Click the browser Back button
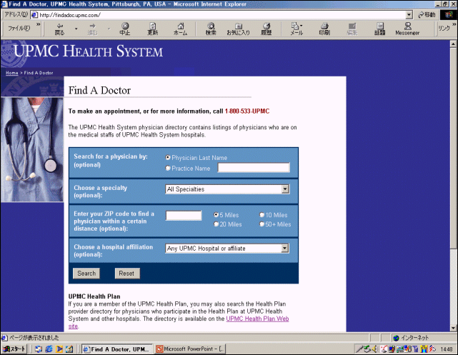 (59, 29)
